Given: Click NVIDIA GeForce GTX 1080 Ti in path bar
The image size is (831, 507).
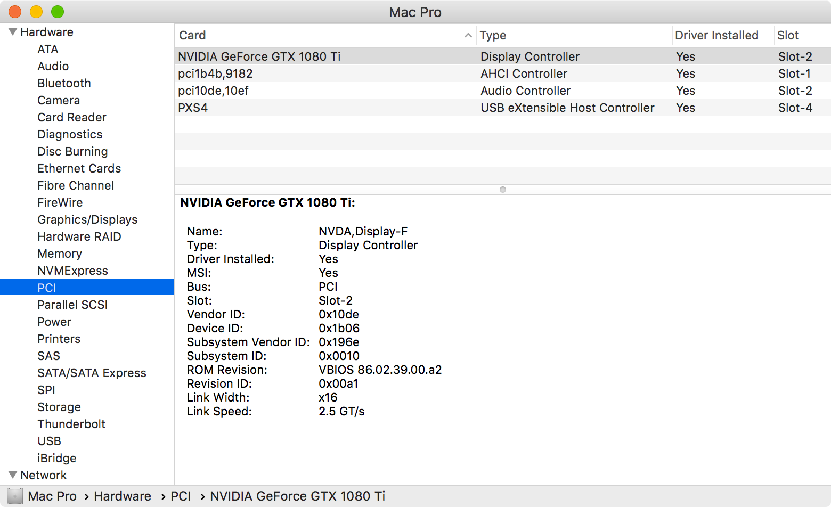Looking at the screenshot, I should coord(297,496).
